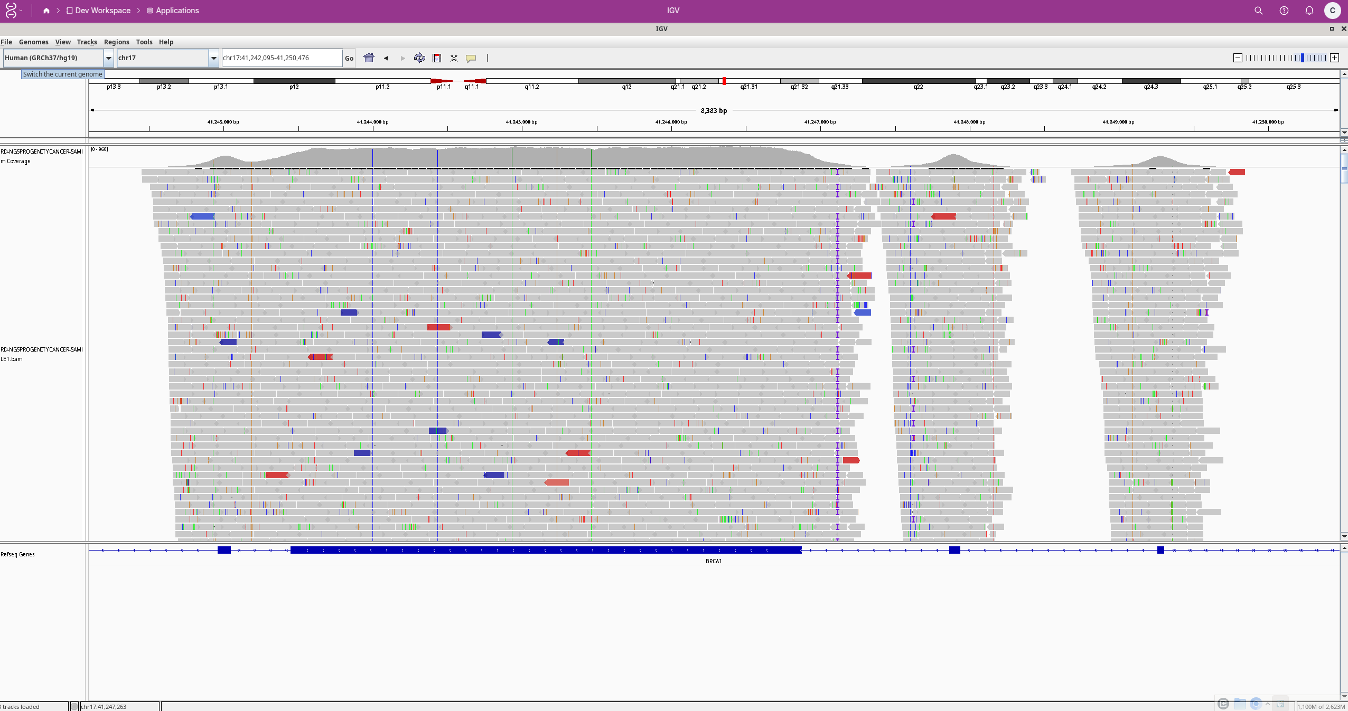Click the large BRCA1 exon block

(546, 550)
